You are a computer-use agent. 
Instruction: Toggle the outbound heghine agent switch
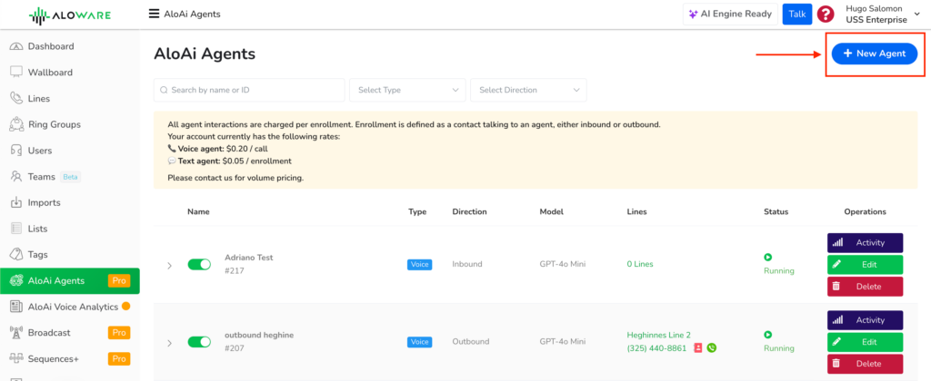pos(199,342)
